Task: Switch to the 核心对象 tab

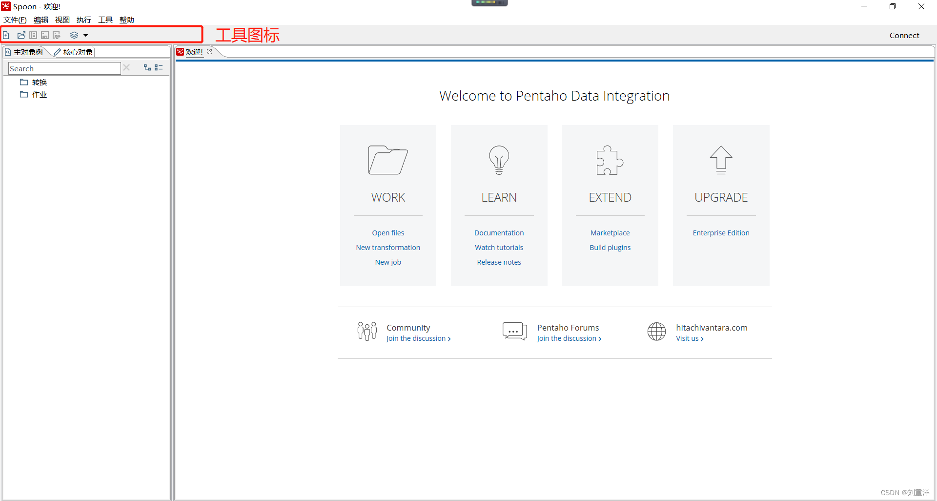Action: [x=73, y=52]
